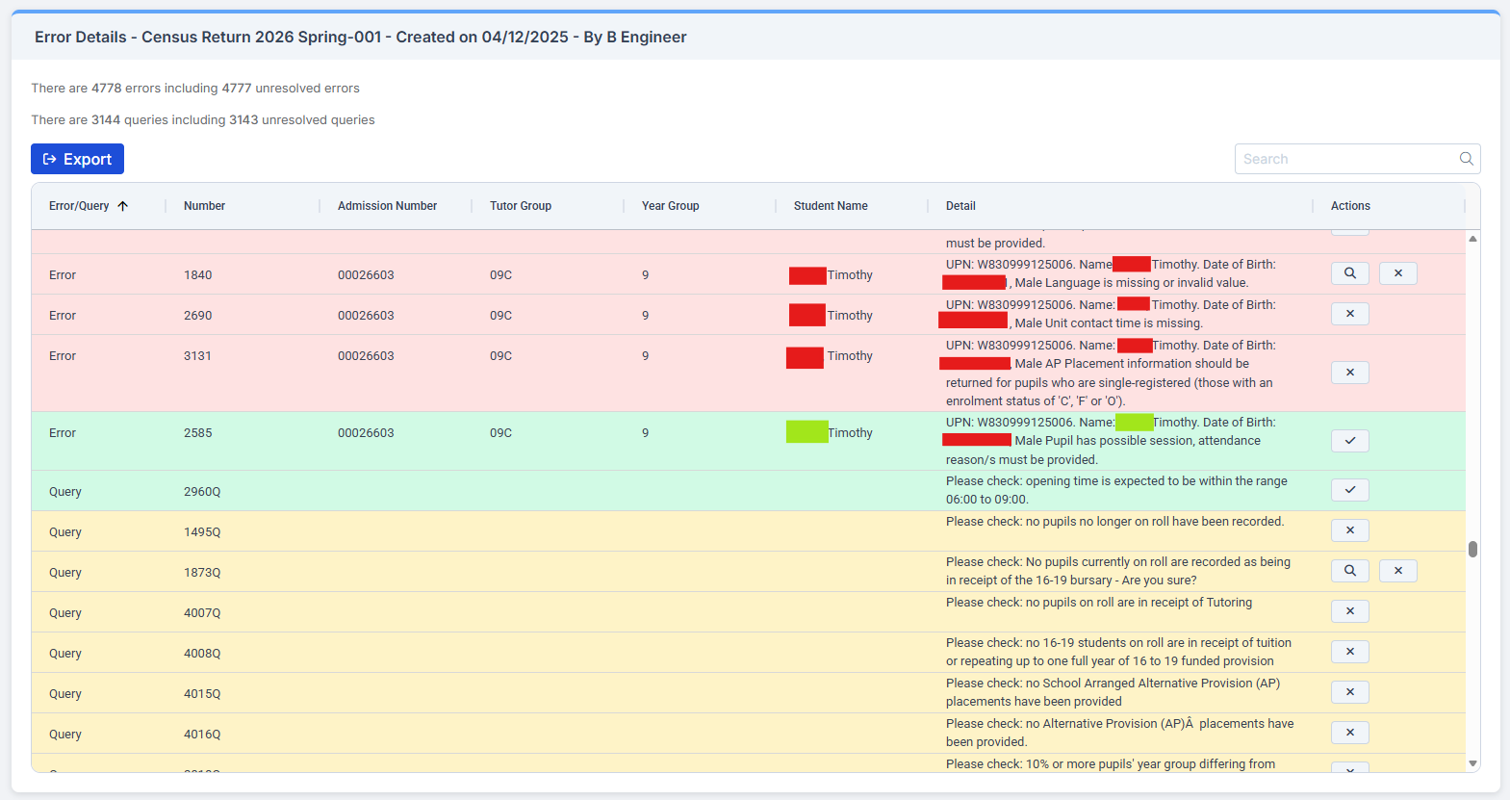Toggle resolved checkmark for query 2960Q
The height and width of the screenshot is (800, 1510).
coord(1349,490)
